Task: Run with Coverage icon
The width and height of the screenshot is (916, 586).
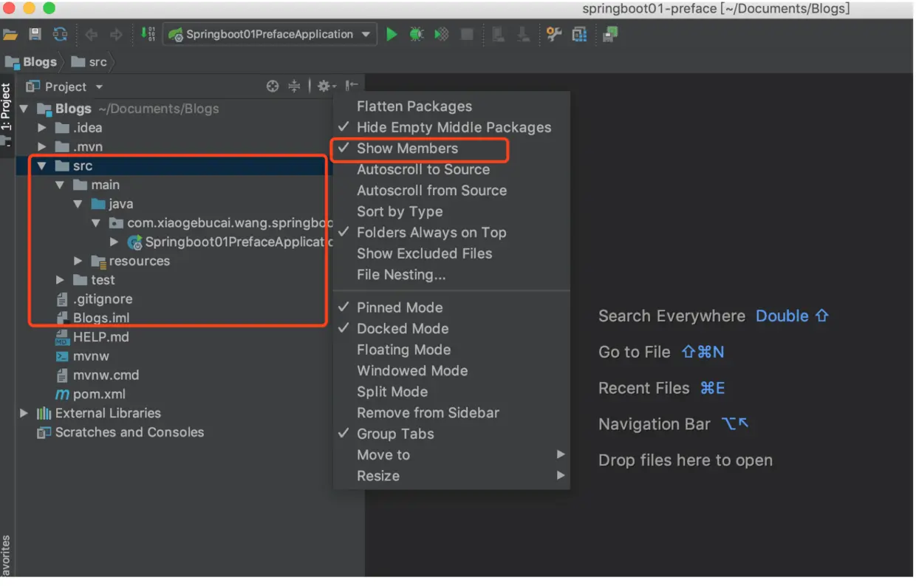Action: point(442,34)
